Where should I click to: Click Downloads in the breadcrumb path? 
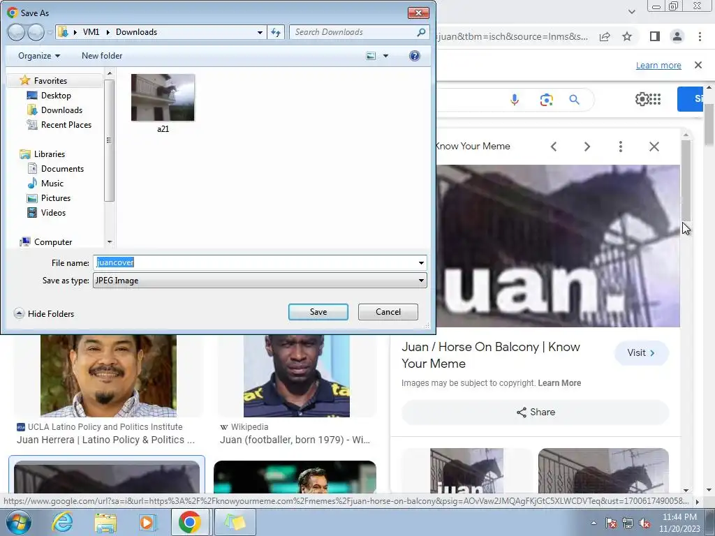pyautogui.click(x=136, y=32)
